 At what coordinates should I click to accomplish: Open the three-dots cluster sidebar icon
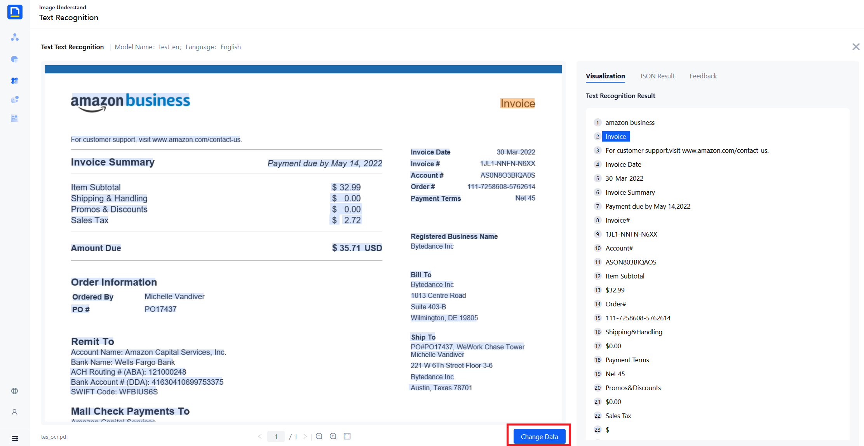point(15,37)
